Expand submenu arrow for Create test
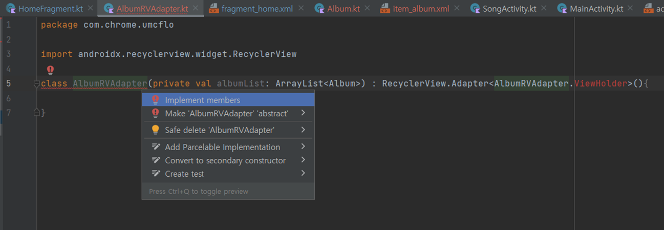 click(304, 173)
